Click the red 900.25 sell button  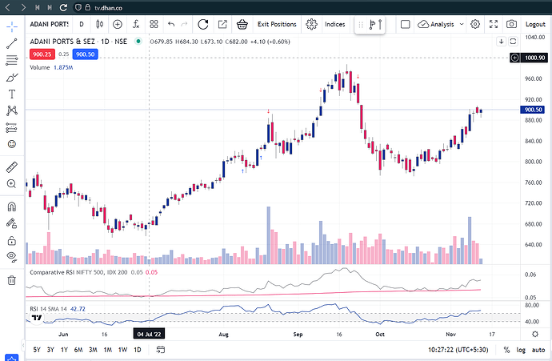pos(42,54)
